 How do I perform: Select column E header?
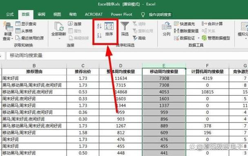coord(164,66)
